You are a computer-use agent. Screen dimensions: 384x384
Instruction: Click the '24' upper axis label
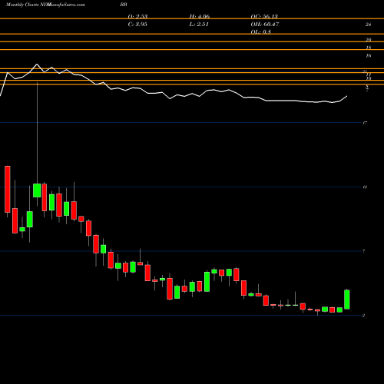pyautogui.click(x=368, y=25)
